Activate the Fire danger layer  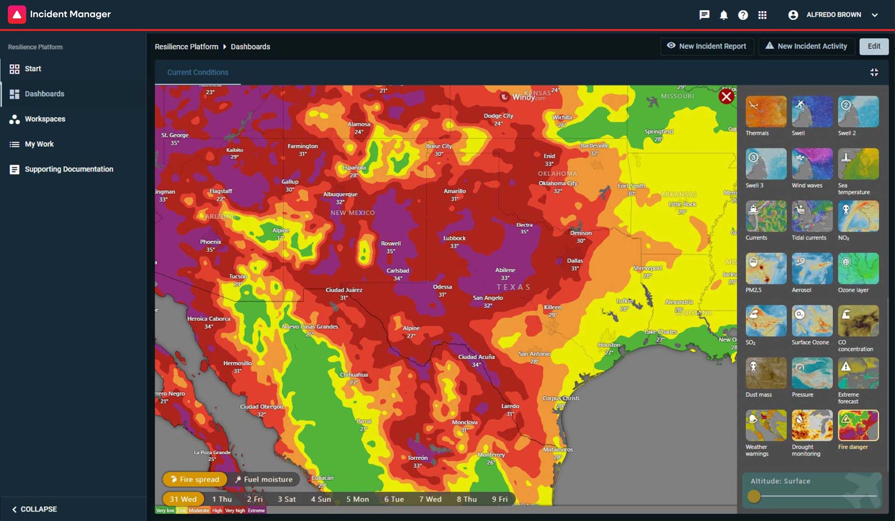tap(858, 425)
